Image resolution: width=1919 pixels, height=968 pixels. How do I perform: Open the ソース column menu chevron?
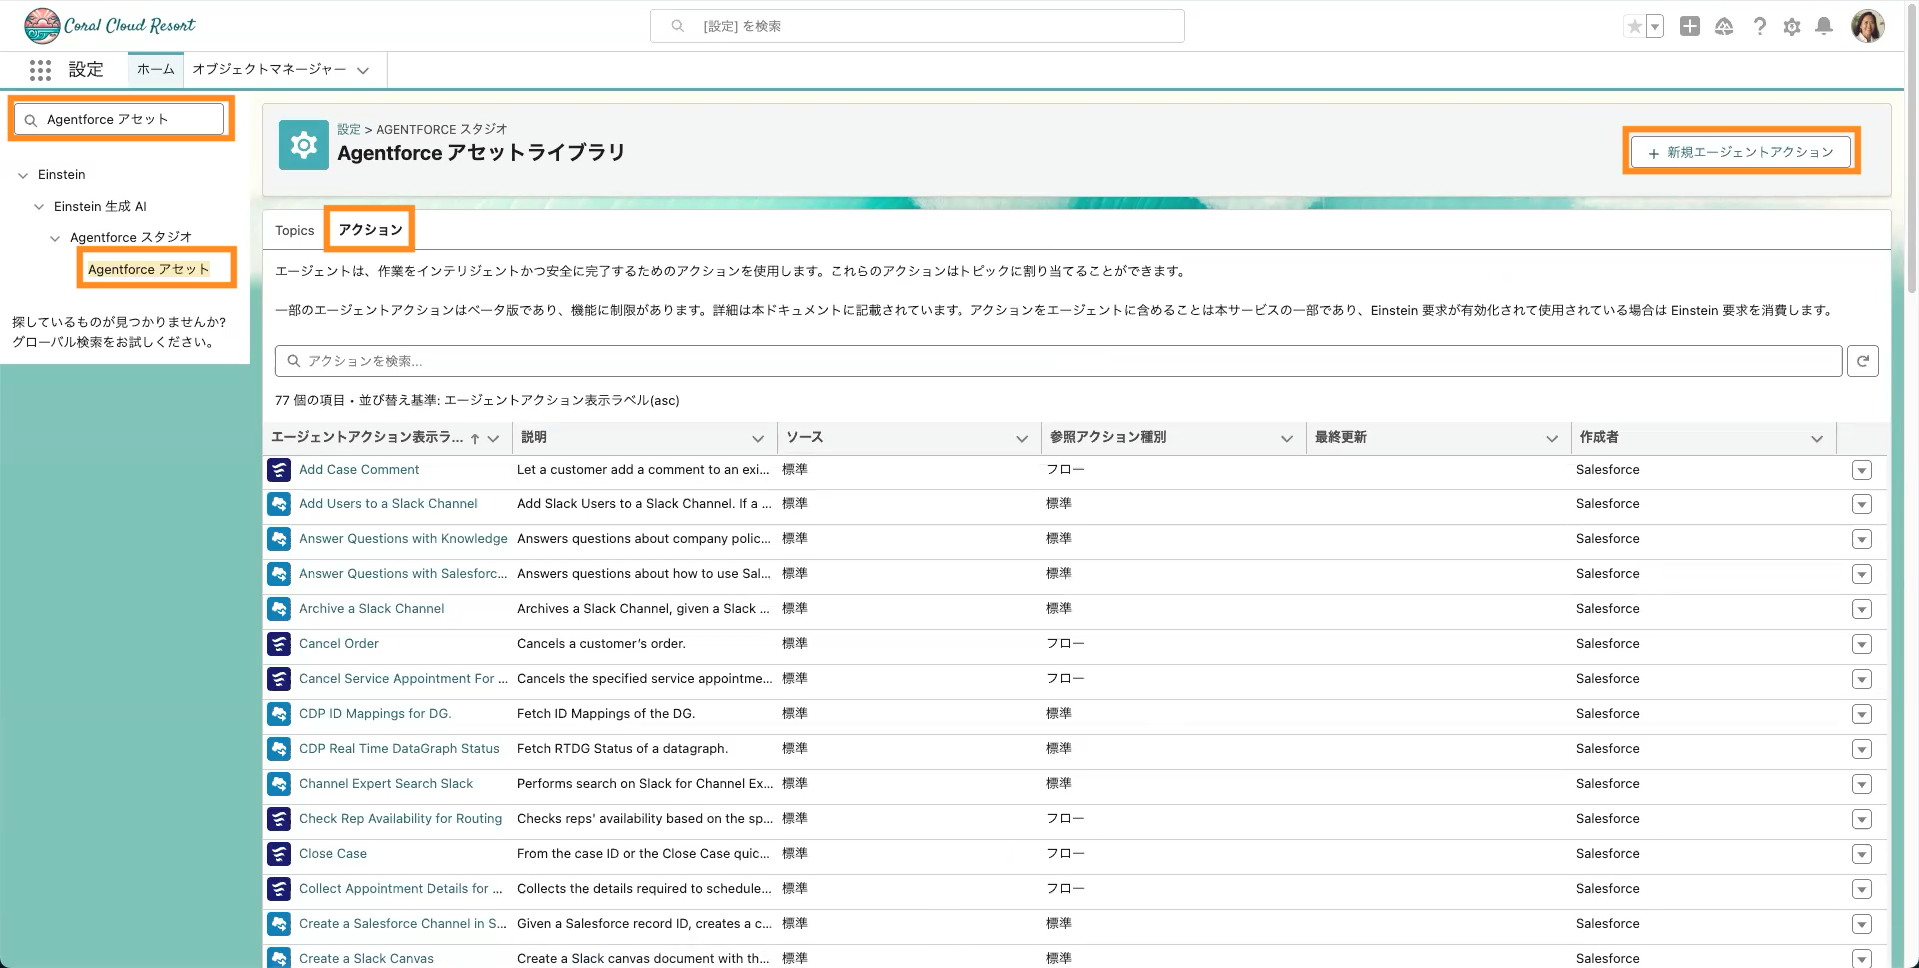[x=1022, y=438]
